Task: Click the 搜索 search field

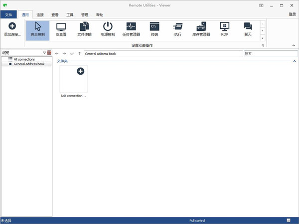Action: 269,53
